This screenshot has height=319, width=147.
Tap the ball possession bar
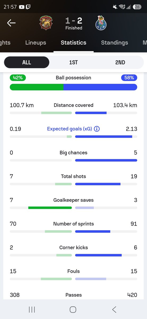(73, 87)
